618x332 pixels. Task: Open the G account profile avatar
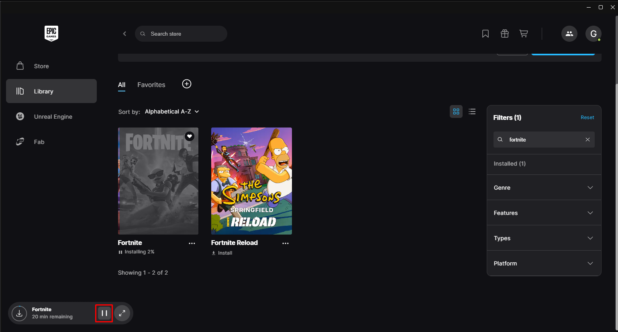tap(594, 34)
